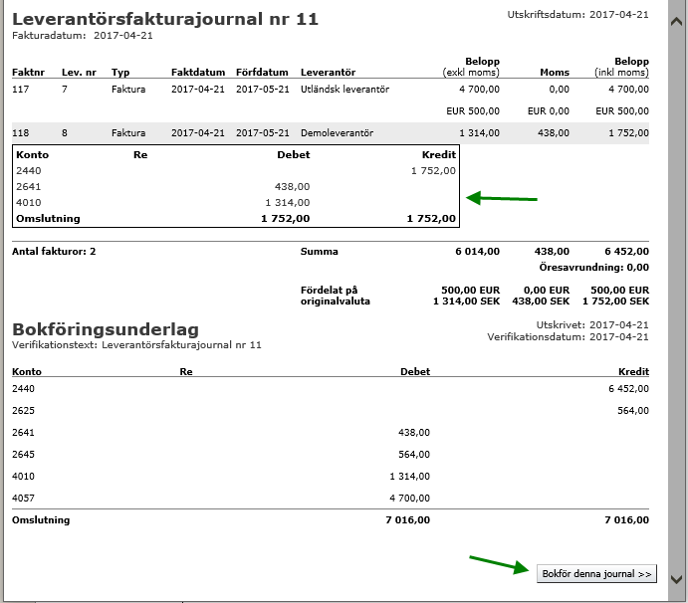Viewport: 688px width, 603px height.
Task: Click the Leverantör column header
Action: point(328,72)
